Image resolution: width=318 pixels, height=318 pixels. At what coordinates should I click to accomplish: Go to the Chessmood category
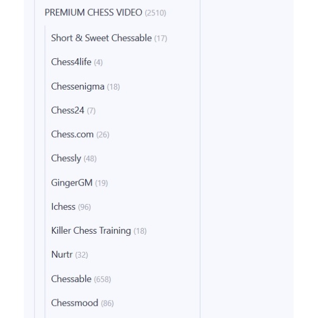click(x=74, y=303)
